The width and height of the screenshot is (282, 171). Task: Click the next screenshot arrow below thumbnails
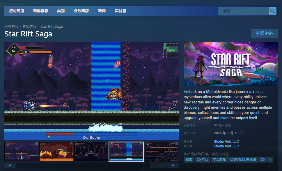point(173,165)
